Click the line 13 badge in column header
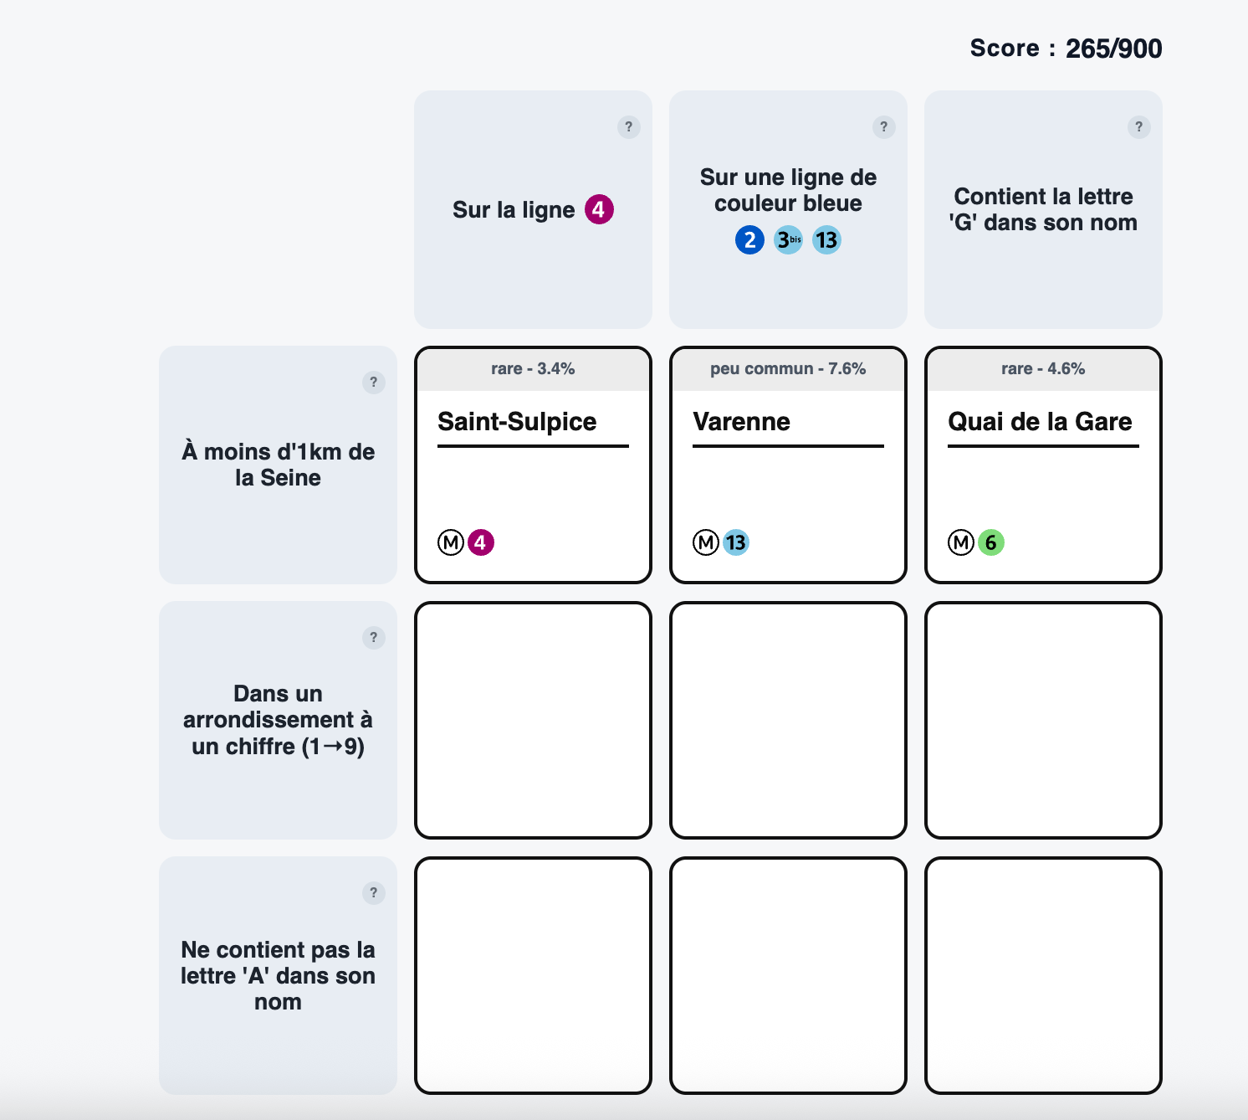 [826, 240]
